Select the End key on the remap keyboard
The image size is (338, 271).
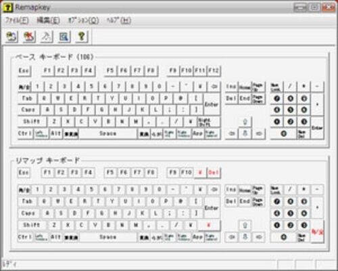245,201
